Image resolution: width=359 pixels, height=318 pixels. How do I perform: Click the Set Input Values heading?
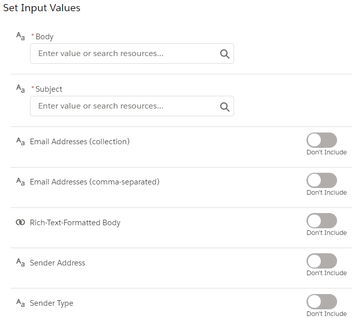42,8
